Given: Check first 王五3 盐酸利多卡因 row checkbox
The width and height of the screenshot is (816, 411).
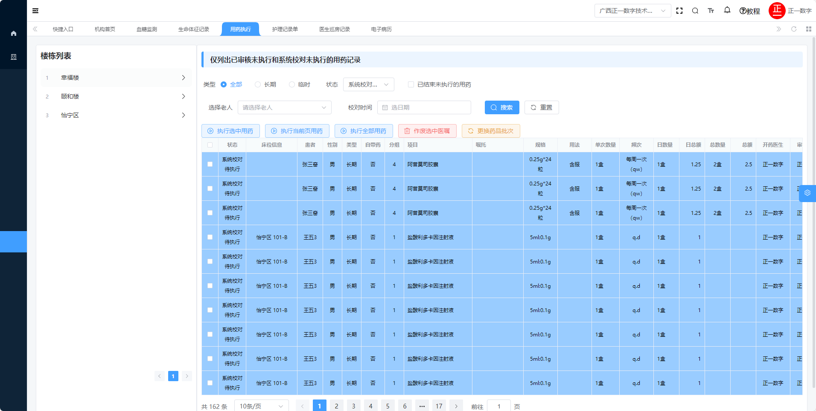Looking at the screenshot, I should click(x=210, y=237).
